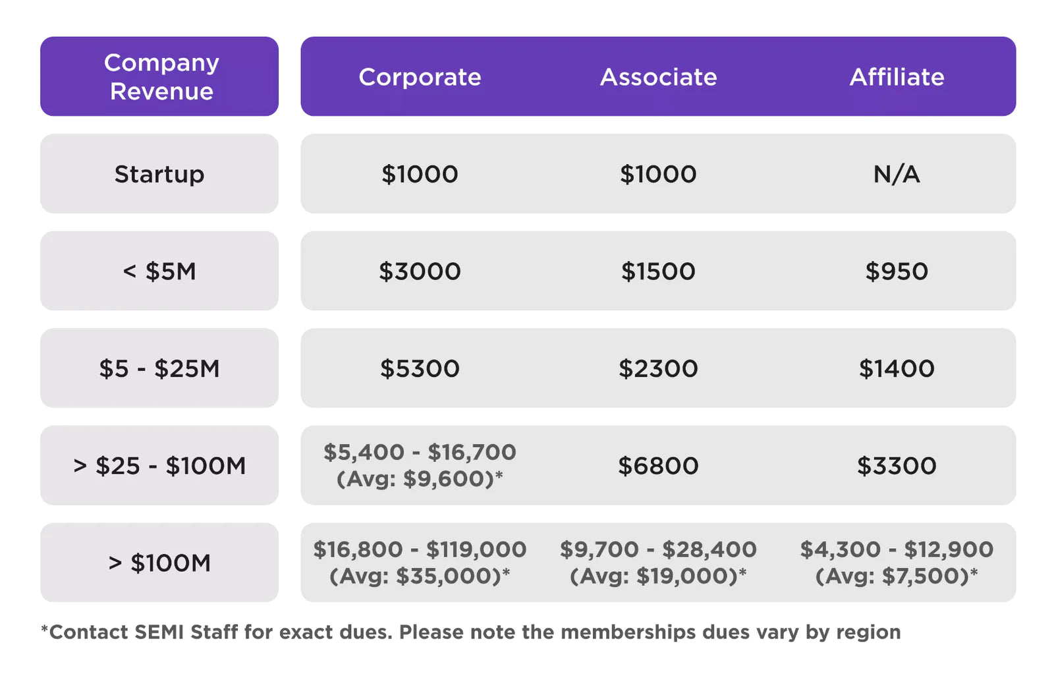Click the > $100M row label
1054x676 pixels.
point(159,563)
